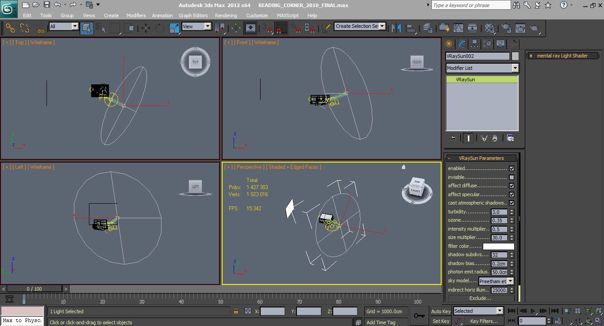The image size is (604, 326).
Task: Open the Schematic View
Action: tap(473, 28)
